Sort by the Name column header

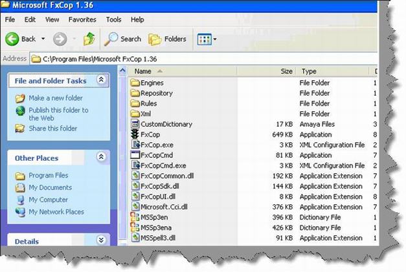182,71
